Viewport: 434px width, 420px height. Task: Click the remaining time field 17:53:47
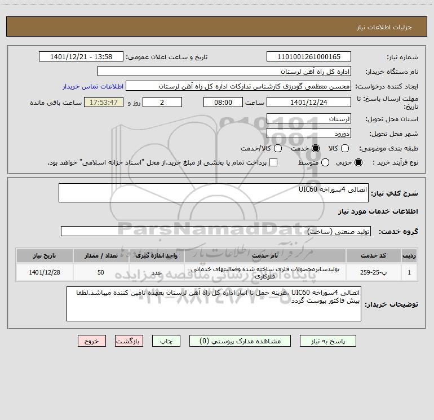click(104, 102)
